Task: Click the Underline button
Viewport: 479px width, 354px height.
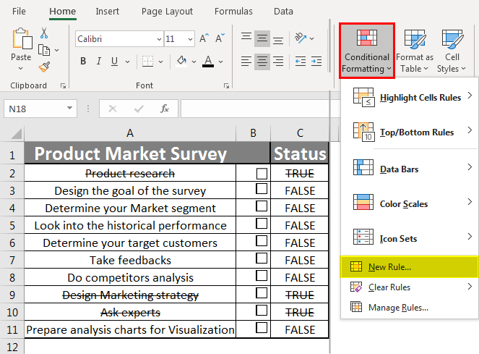Action: (114, 61)
